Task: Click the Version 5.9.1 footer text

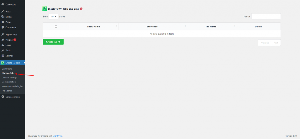Action: pyautogui.click(x=291, y=136)
